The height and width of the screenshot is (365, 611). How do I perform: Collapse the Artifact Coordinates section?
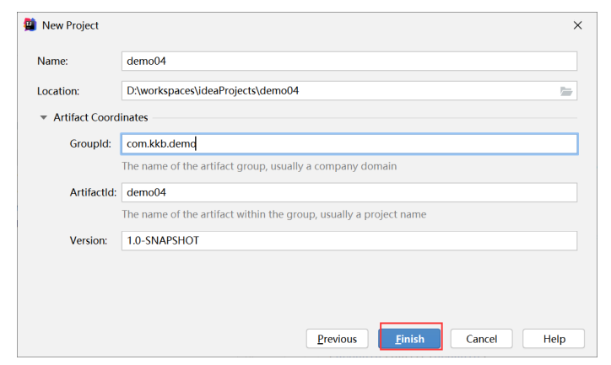click(44, 117)
